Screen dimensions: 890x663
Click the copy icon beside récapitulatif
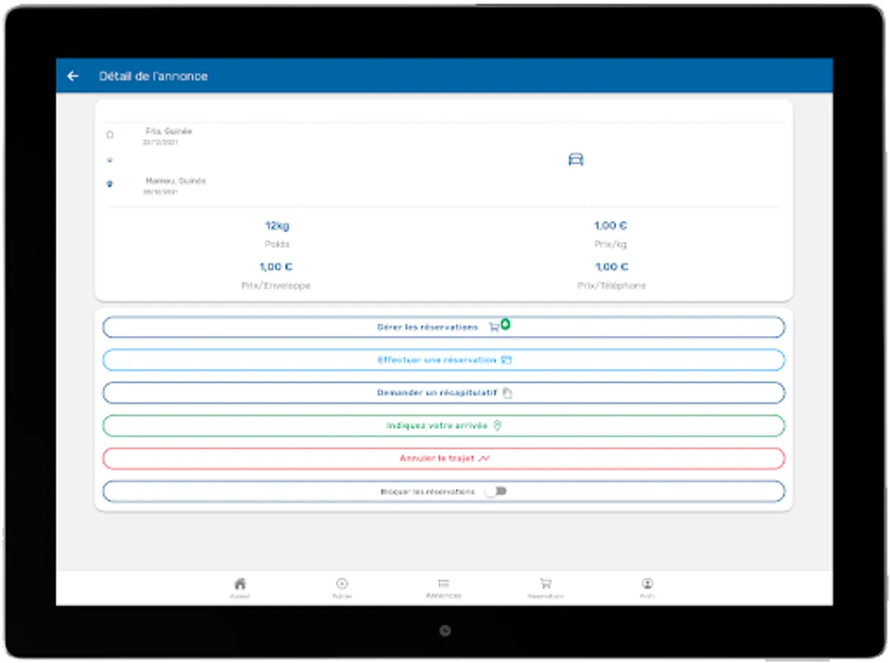(507, 393)
